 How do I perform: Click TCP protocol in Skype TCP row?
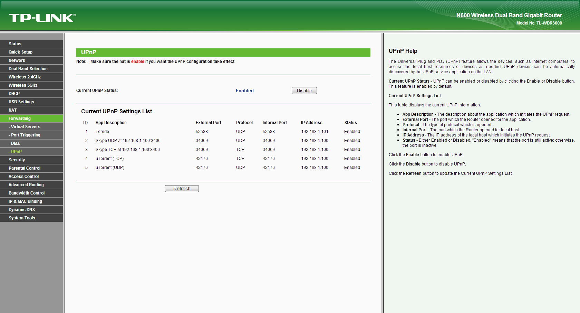(x=240, y=150)
